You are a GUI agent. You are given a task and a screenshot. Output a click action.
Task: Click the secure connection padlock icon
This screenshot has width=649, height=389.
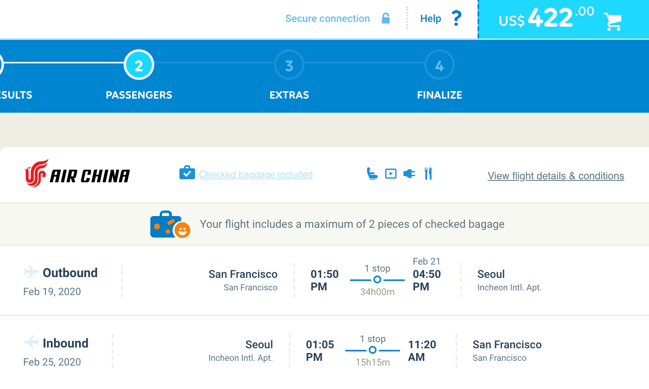tap(386, 18)
